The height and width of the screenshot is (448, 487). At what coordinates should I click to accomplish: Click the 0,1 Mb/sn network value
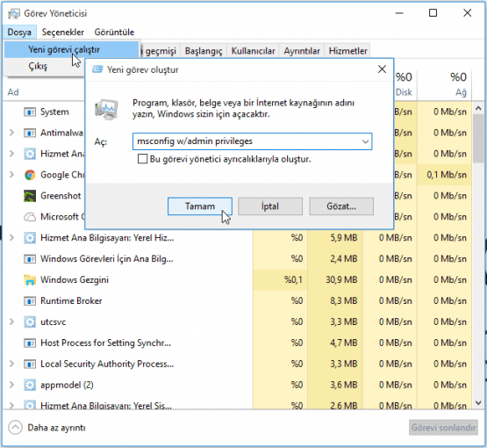coord(447,175)
